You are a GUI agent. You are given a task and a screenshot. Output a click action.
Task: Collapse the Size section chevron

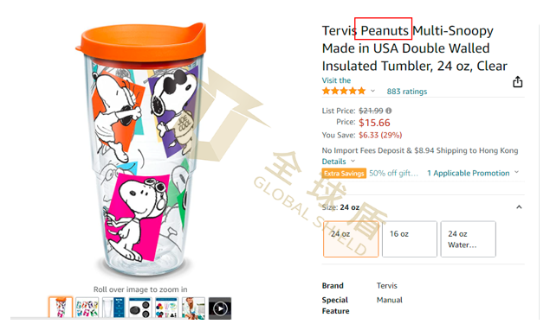(519, 207)
